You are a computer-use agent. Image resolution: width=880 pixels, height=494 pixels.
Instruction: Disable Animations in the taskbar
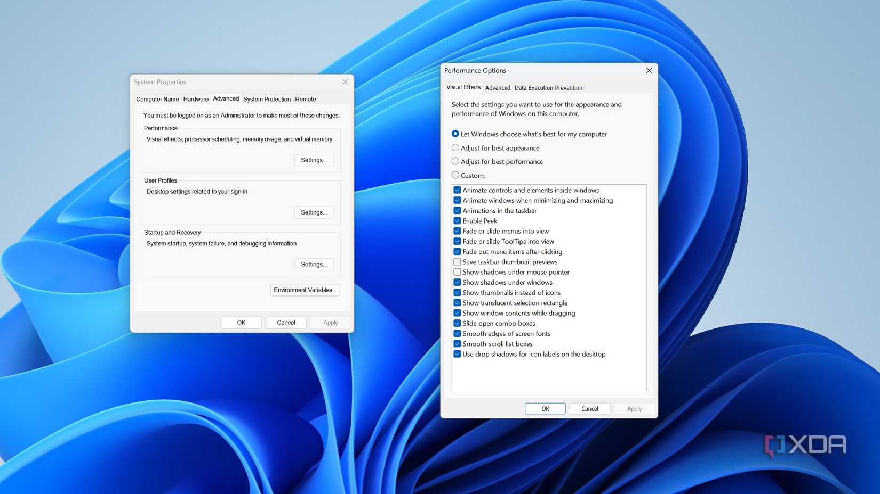pyautogui.click(x=457, y=211)
